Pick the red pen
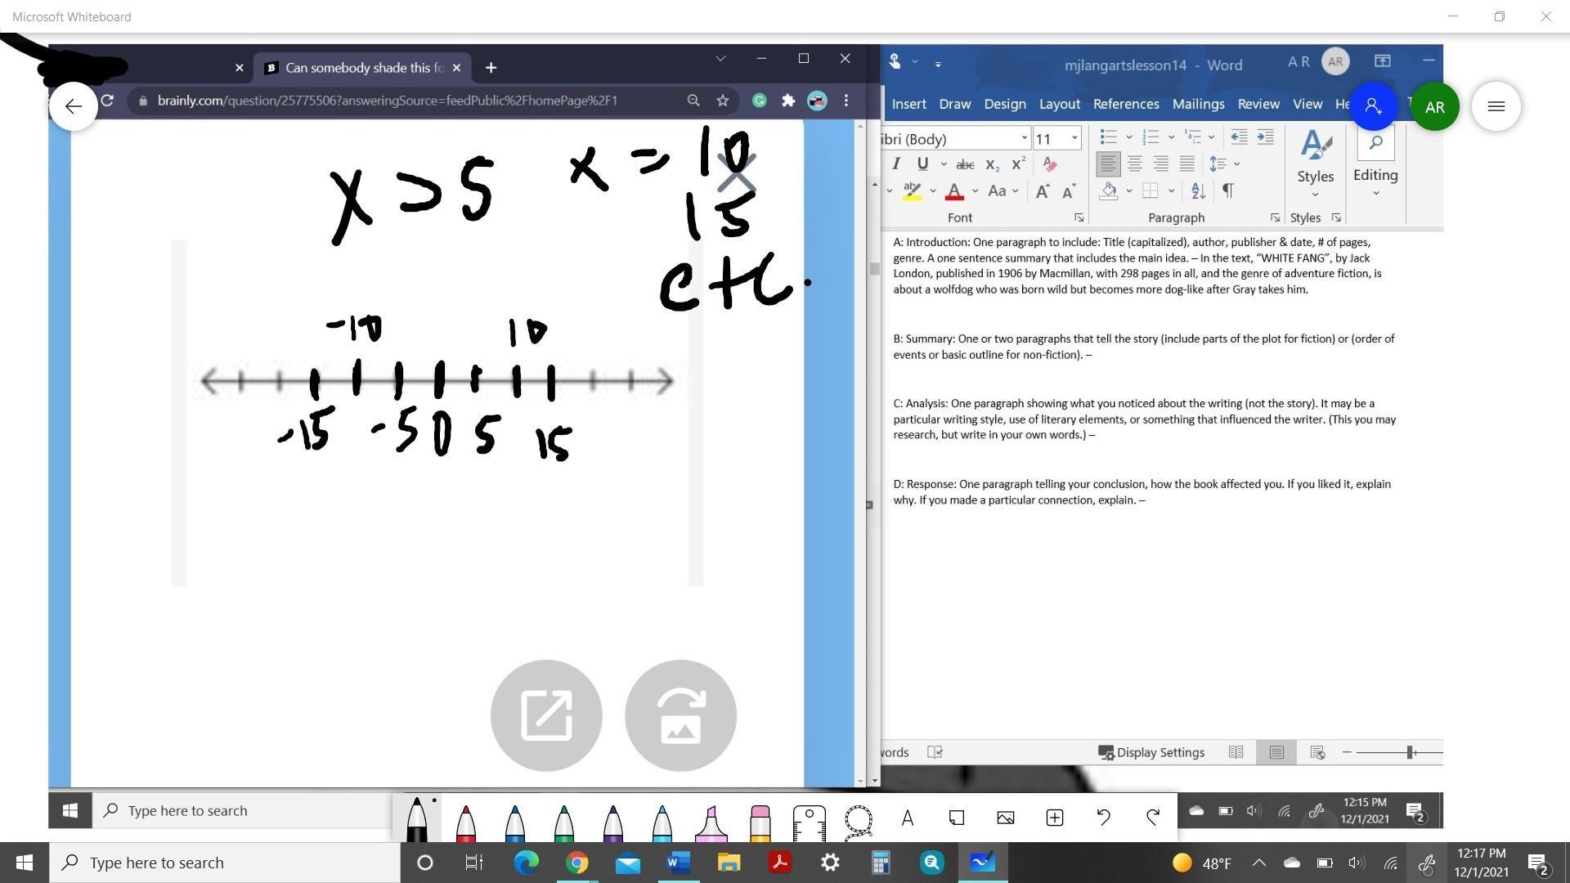The image size is (1570, 883). point(465,822)
